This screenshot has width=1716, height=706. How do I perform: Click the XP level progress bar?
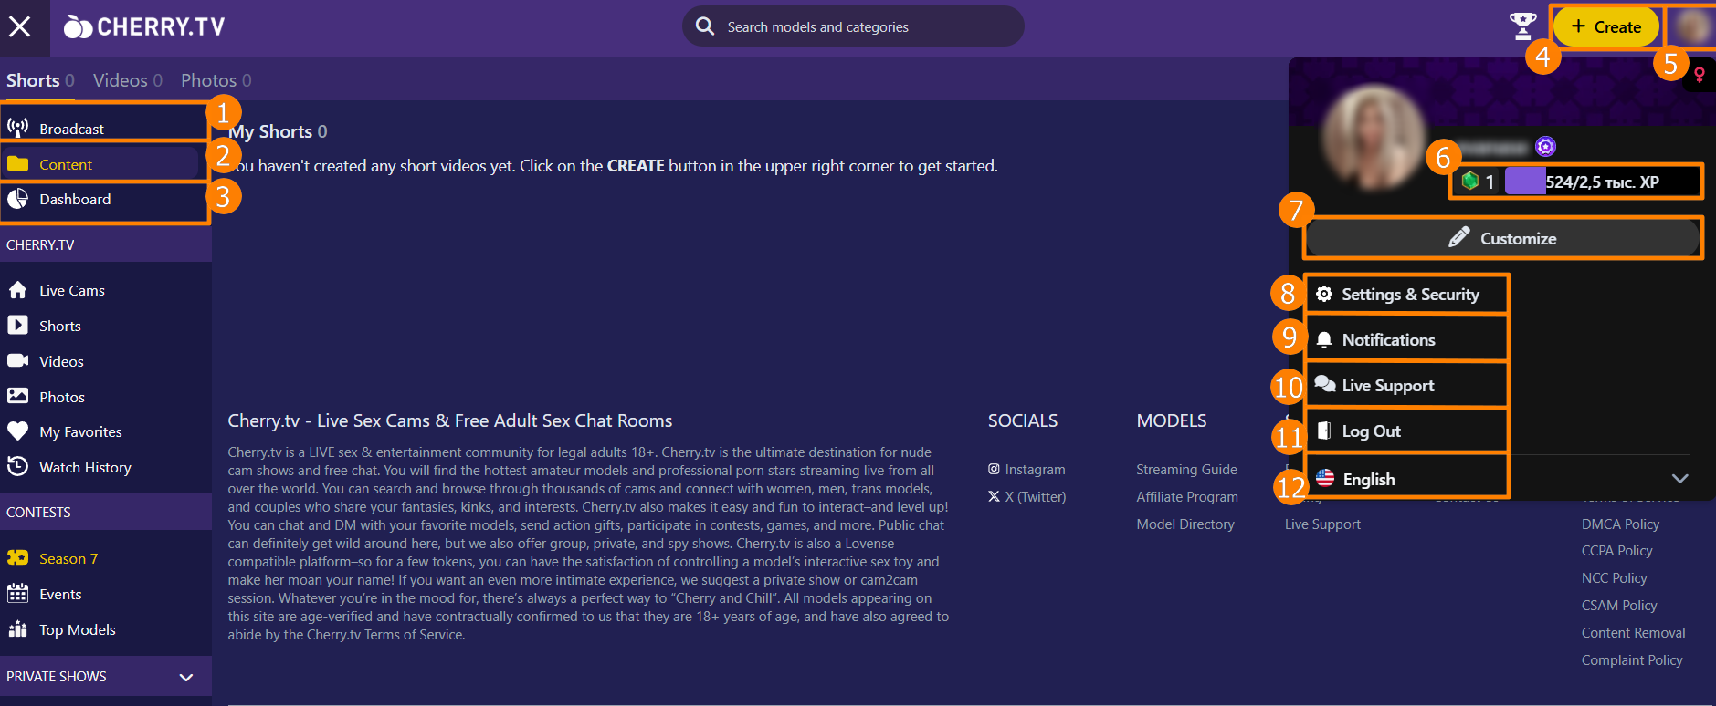point(1575,182)
